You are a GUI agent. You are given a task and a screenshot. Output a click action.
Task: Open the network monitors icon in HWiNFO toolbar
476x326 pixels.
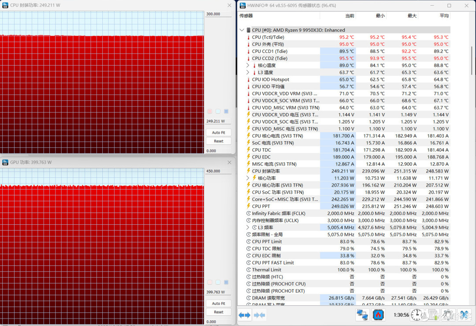(x=362, y=315)
